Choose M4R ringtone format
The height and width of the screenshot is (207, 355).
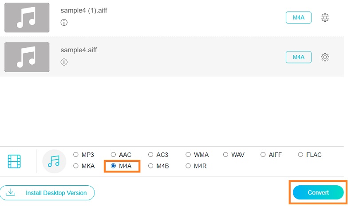point(189,166)
